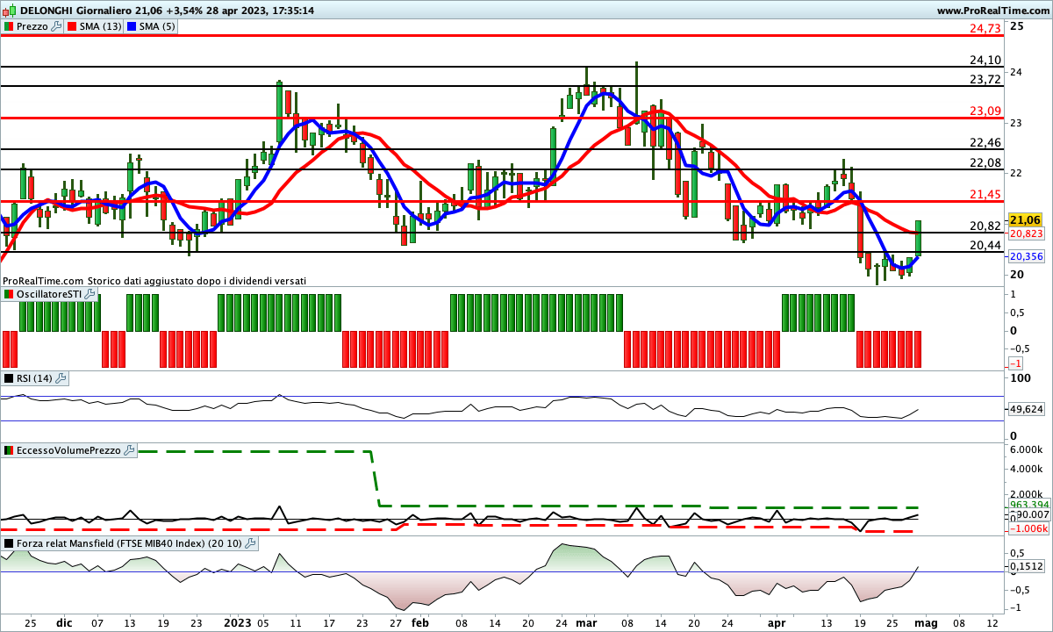Viewport: 1053px width, 632px height.
Task: Click the candlestick icon beside DELONGHI
Action: [x=9, y=10]
